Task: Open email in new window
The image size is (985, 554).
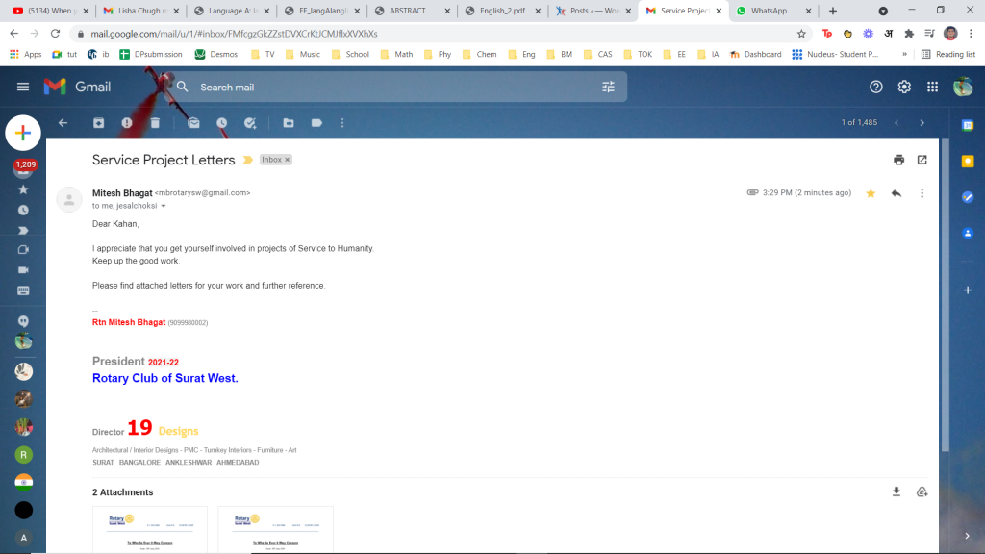Action: point(922,160)
